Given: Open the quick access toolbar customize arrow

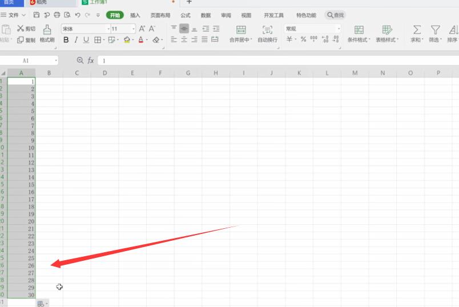Looking at the screenshot, I should [x=98, y=15].
